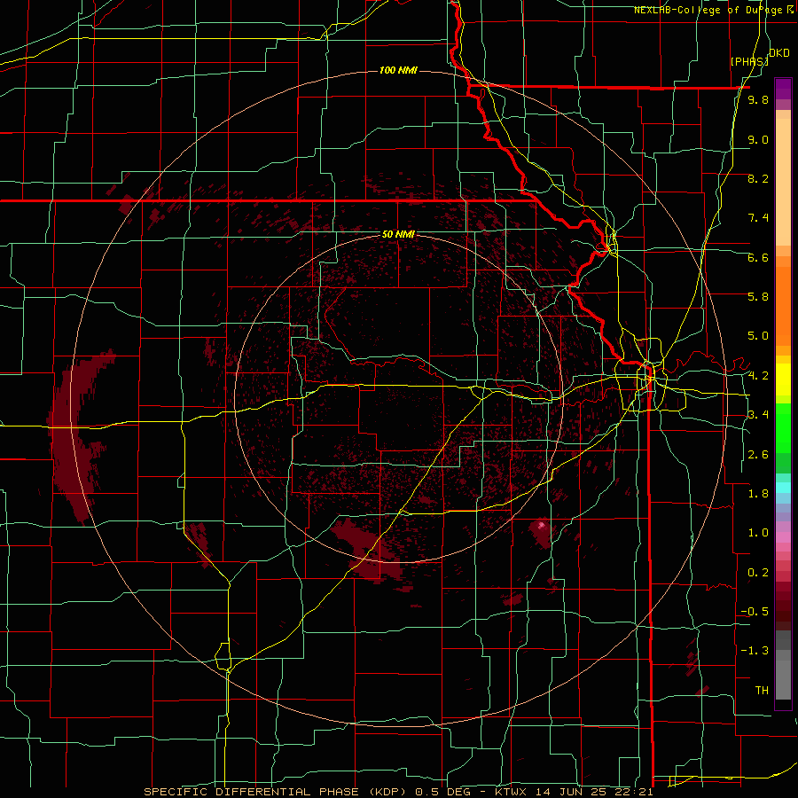Select the 4.2 value on the color scale
The height and width of the screenshot is (798, 798).
coord(758,376)
